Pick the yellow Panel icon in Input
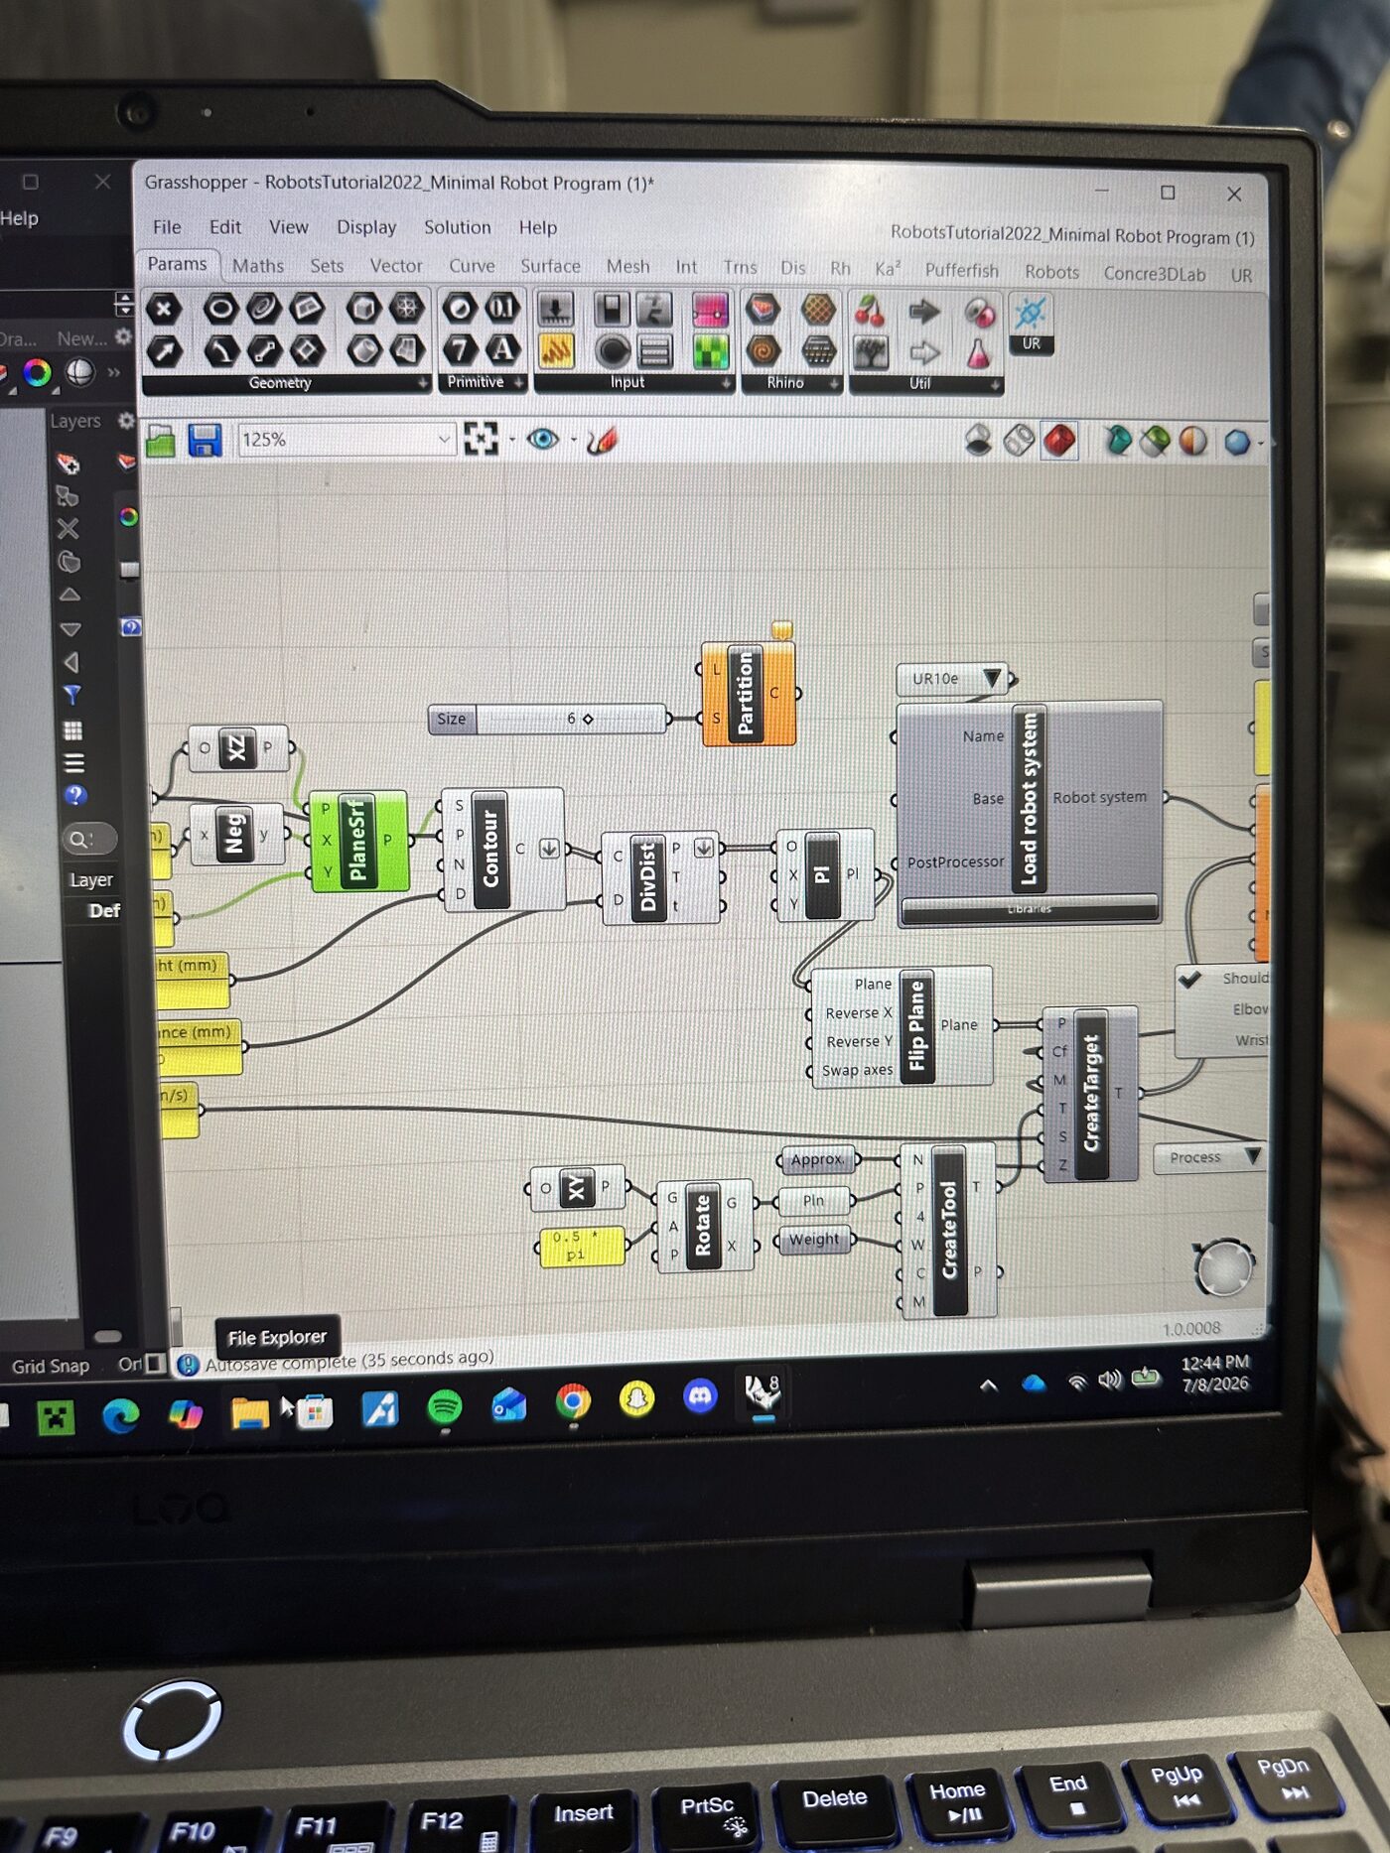 [x=556, y=350]
